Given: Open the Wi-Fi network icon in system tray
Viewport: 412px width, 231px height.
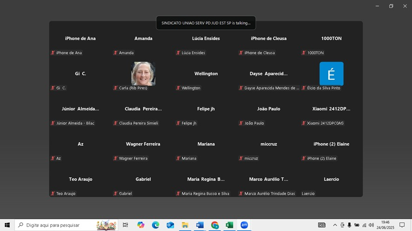Looking at the screenshot, I should (364, 225).
